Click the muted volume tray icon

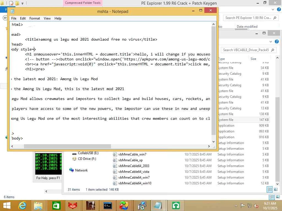256,206
